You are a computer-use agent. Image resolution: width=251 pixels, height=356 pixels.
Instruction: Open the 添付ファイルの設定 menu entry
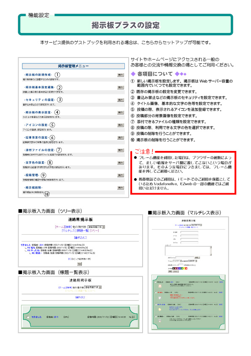click(x=39, y=150)
